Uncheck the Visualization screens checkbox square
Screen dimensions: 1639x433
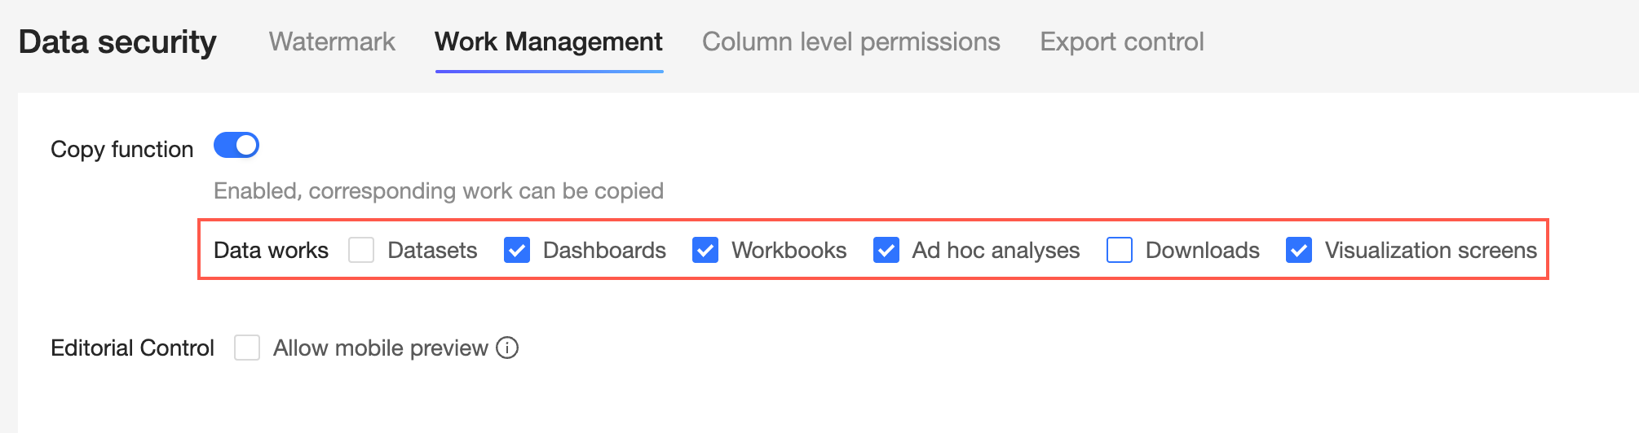pyautogui.click(x=1299, y=250)
